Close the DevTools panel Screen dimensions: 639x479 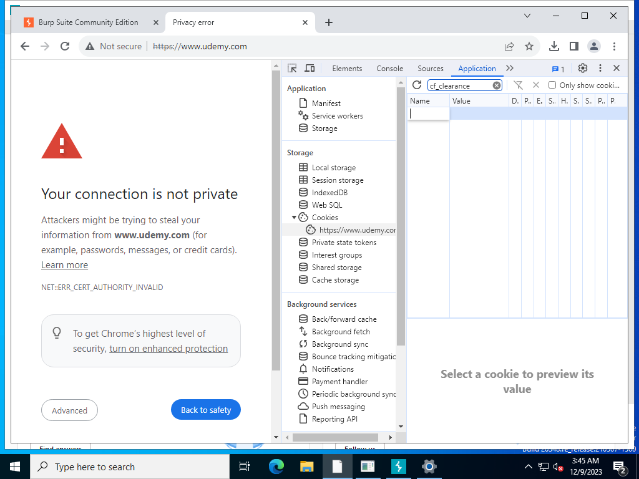(x=617, y=69)
